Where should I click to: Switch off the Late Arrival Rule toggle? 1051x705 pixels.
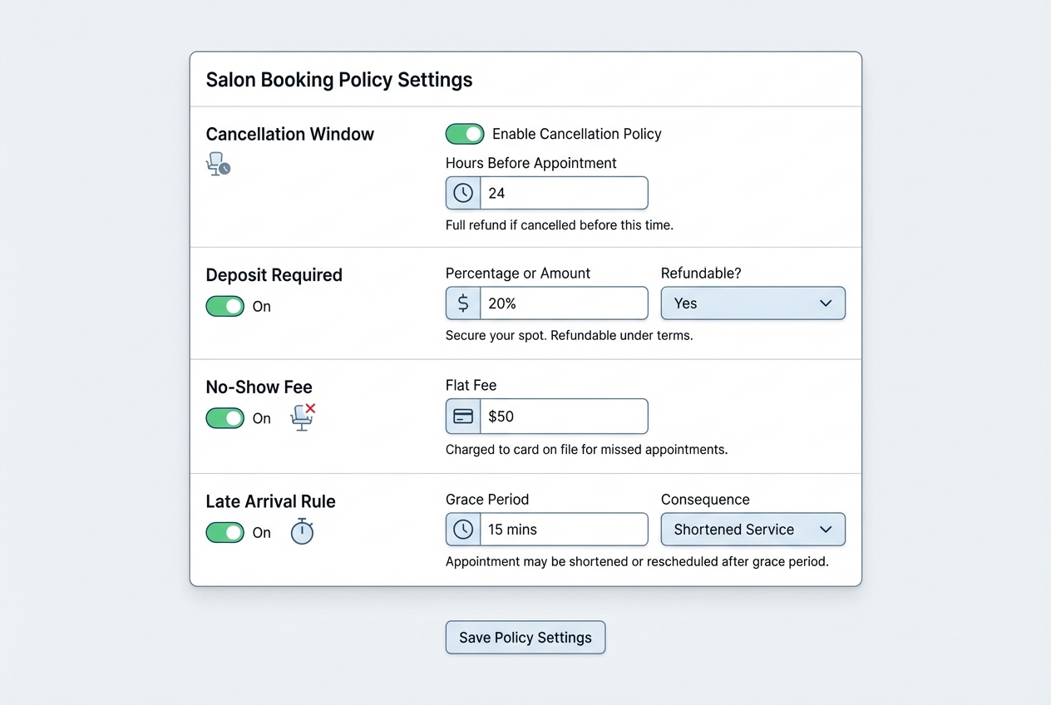point(225,532)
